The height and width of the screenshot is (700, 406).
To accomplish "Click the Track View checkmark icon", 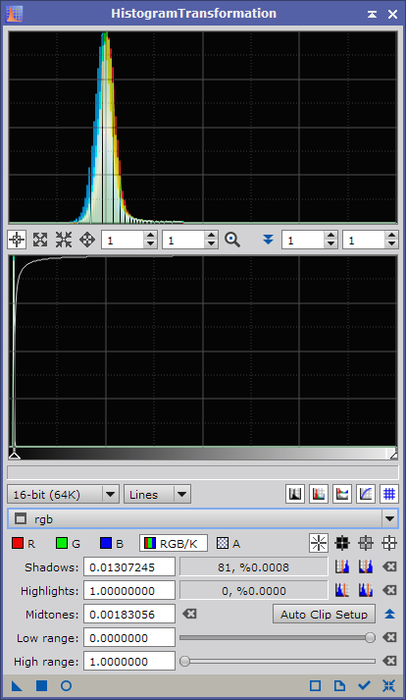I will tap(364, 685).
